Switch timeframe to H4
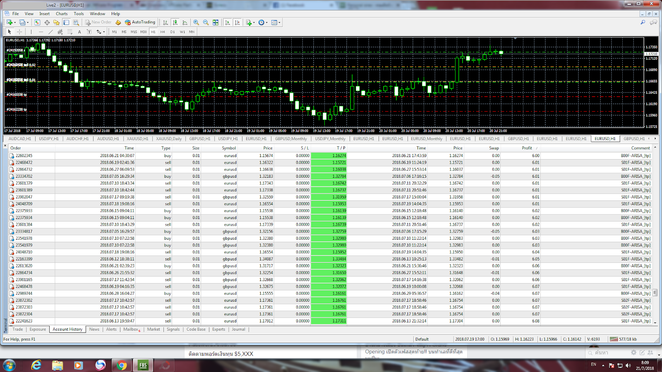Image resolution: width=662 pixels, height=372 pixels. click(163, 32)
